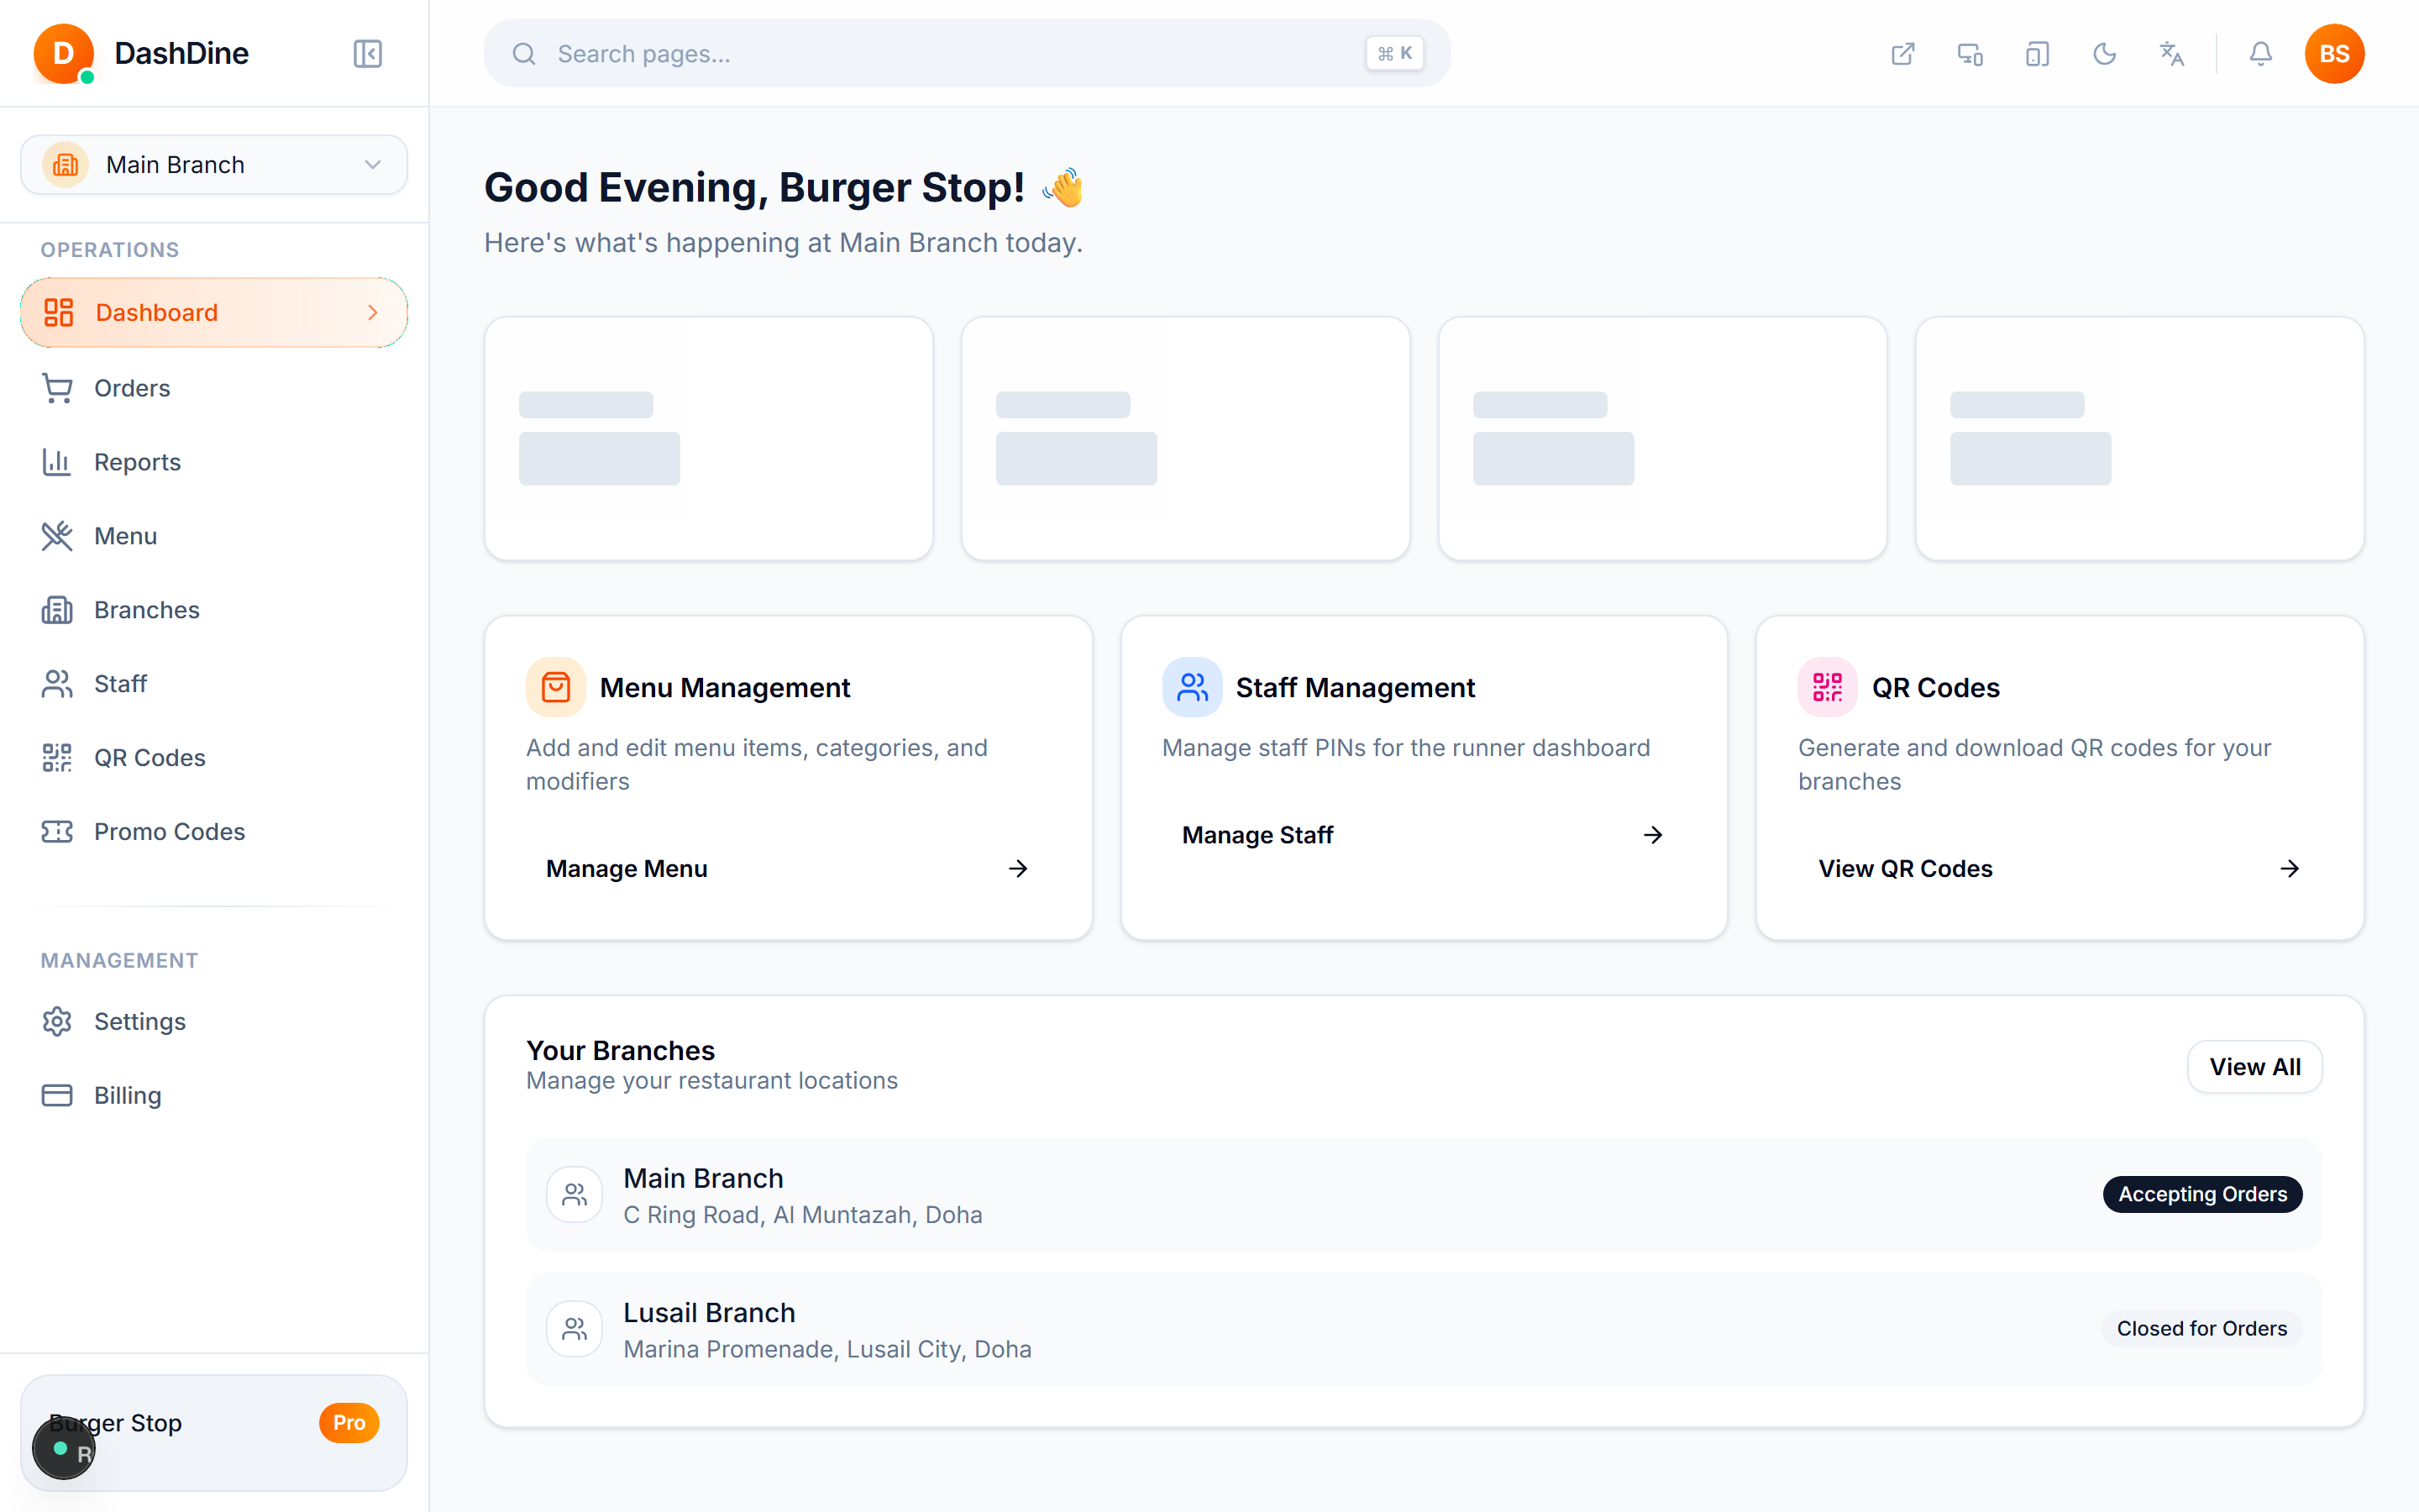This screenshot has width=2419, height=1512.
Task: Open the Main Branch selector dropdown
Action: [214, 164]
